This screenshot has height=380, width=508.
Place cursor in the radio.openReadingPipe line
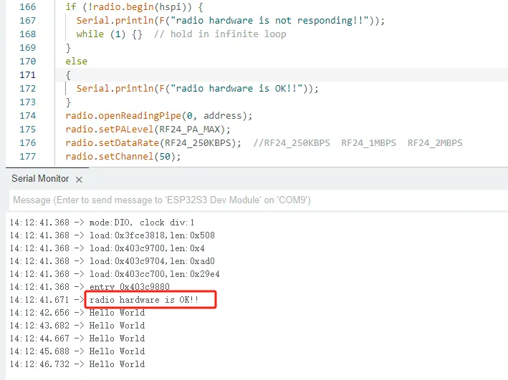tap(158, 115)
